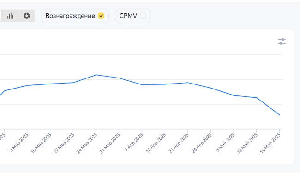This screenshot has height=173, width=300.
Task: Click the 10 Мар 2025 axis label
Action: tap(41, 143)
